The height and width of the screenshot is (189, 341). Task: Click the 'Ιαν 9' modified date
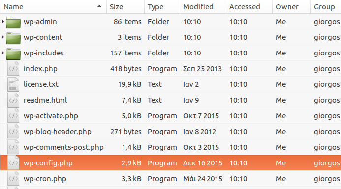pos(191,100)
